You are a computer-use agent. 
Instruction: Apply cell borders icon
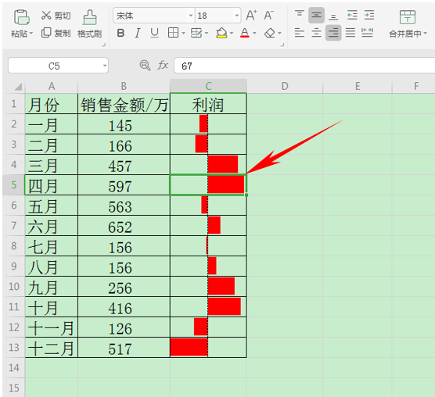[173, 33]
